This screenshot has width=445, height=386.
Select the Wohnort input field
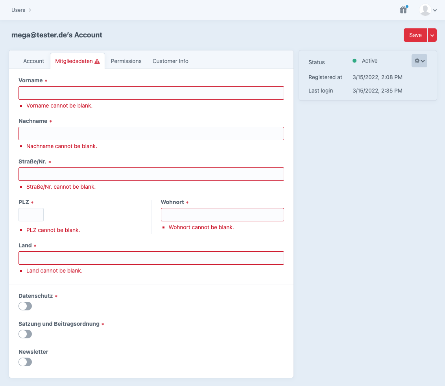222,215
